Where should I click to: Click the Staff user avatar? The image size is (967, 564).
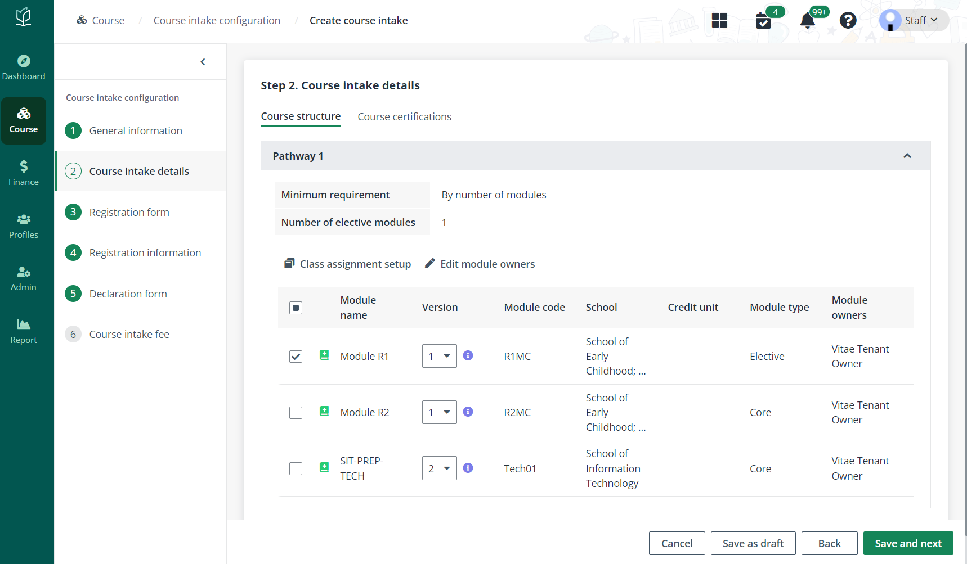(890, 20)
